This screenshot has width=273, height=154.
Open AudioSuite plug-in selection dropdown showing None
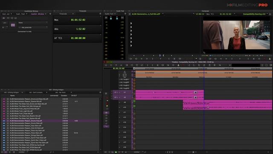(32, 23)
